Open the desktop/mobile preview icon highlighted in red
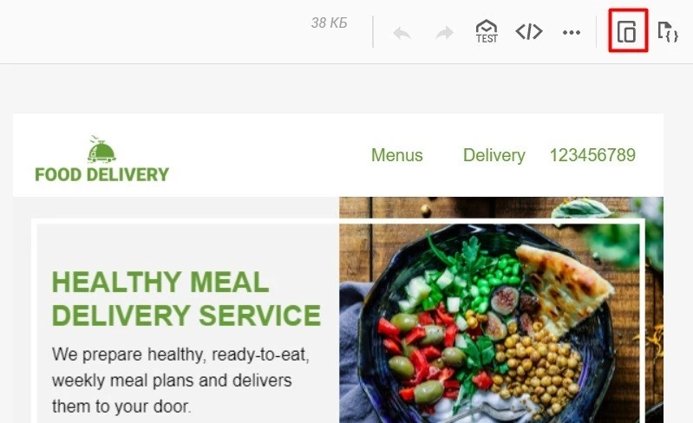The image size is (693, 423). click(x=628, y=31)
